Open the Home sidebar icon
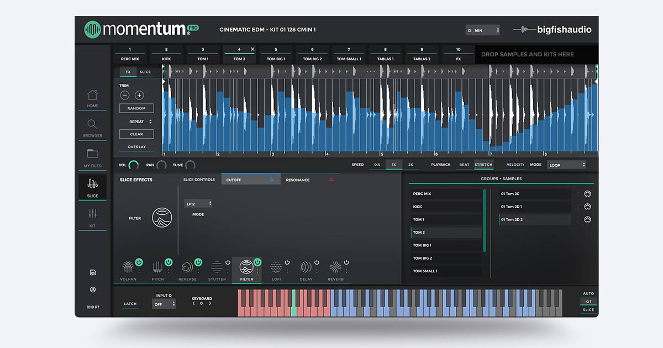Image resolution: width=663 pixels, height=348 pixels. (92, 95)
